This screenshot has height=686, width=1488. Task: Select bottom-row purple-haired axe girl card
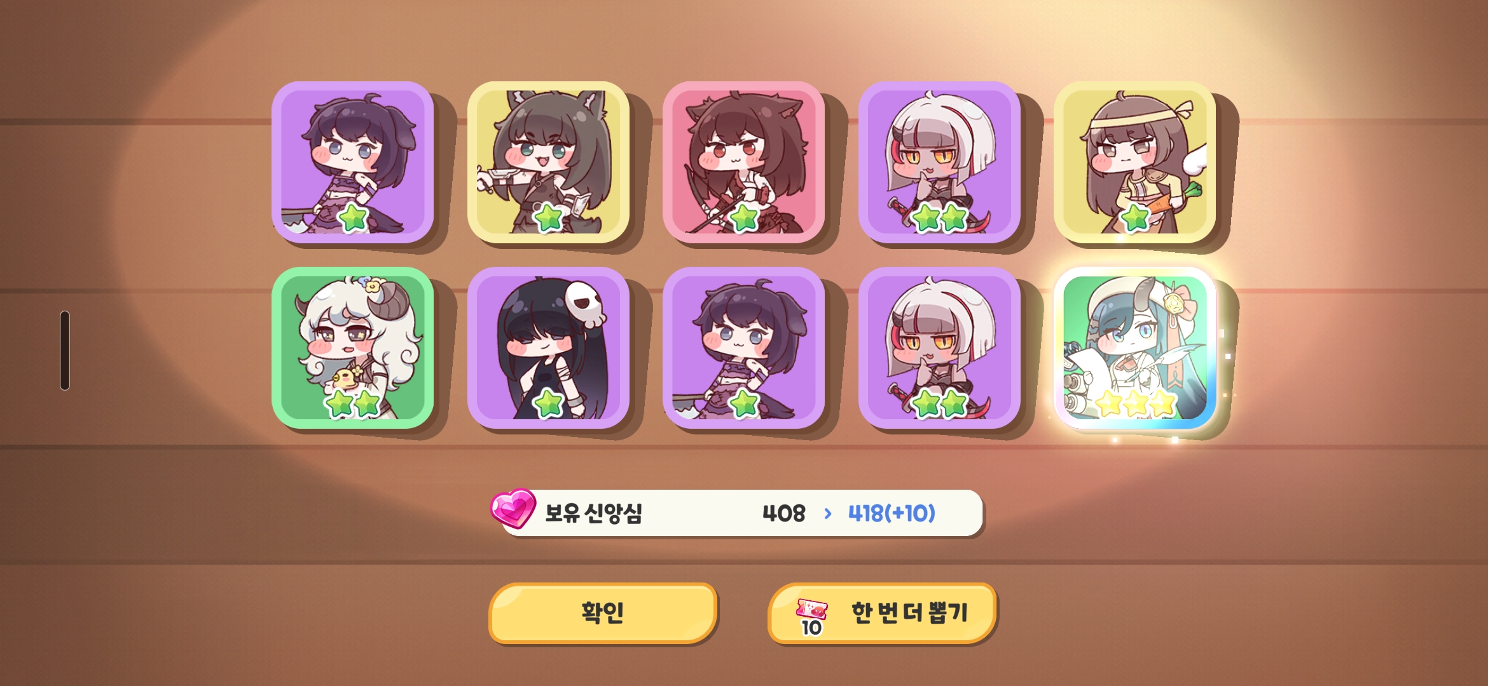coord(743,348)
